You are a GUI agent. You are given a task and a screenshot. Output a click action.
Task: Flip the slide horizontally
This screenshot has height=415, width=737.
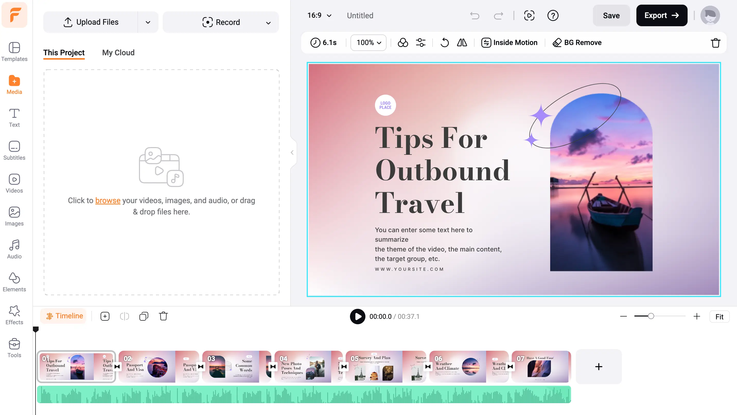[x=462, y=43]
